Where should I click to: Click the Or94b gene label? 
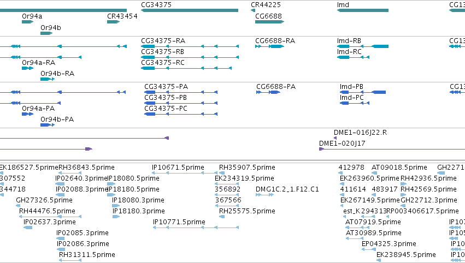coord(51,27)
